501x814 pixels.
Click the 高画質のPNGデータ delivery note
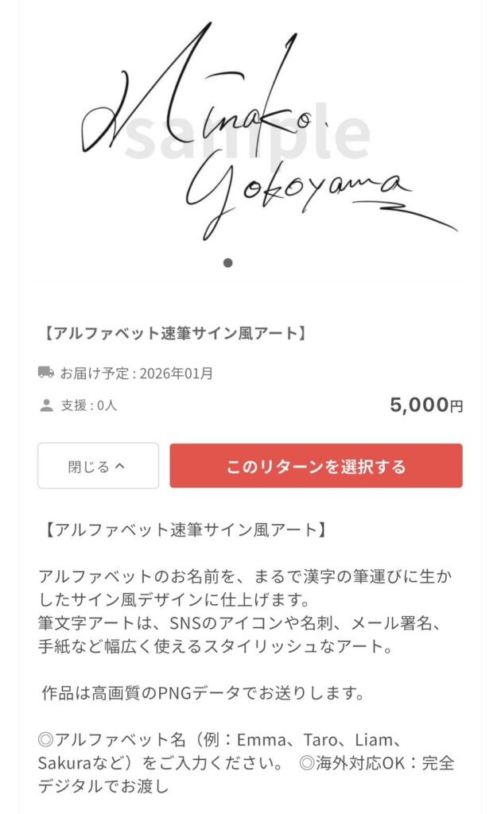pyautogui.click(x=204, y=692)
